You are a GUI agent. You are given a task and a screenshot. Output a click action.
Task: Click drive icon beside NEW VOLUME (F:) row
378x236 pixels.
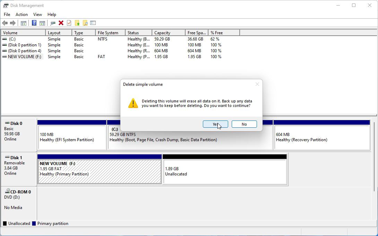point(5,57)
